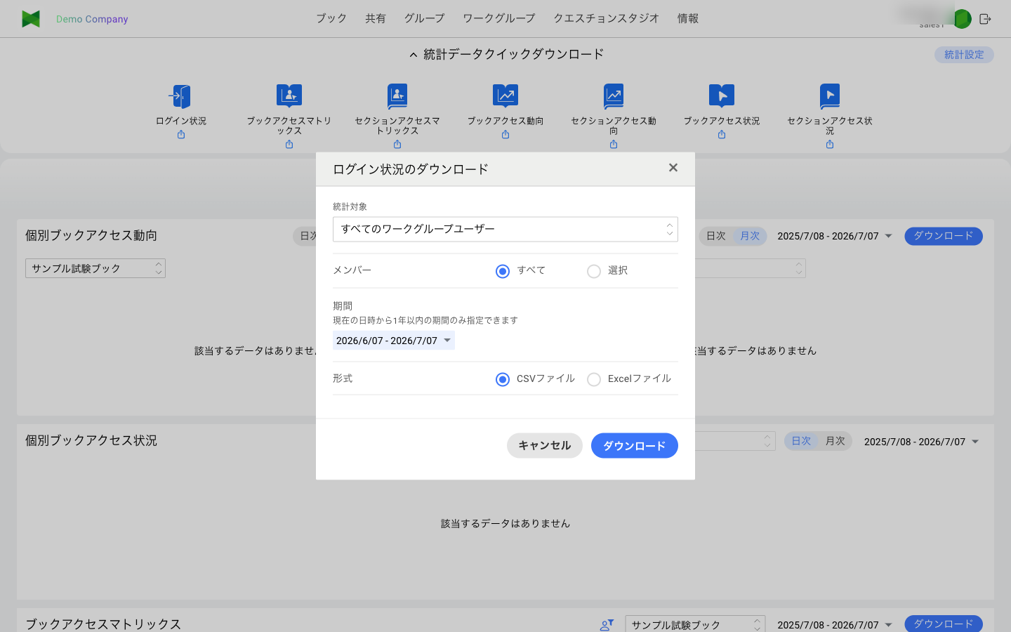Switch the top right panel to 月次
This screenshot has width=1011, height=632.
coord(750,236)
